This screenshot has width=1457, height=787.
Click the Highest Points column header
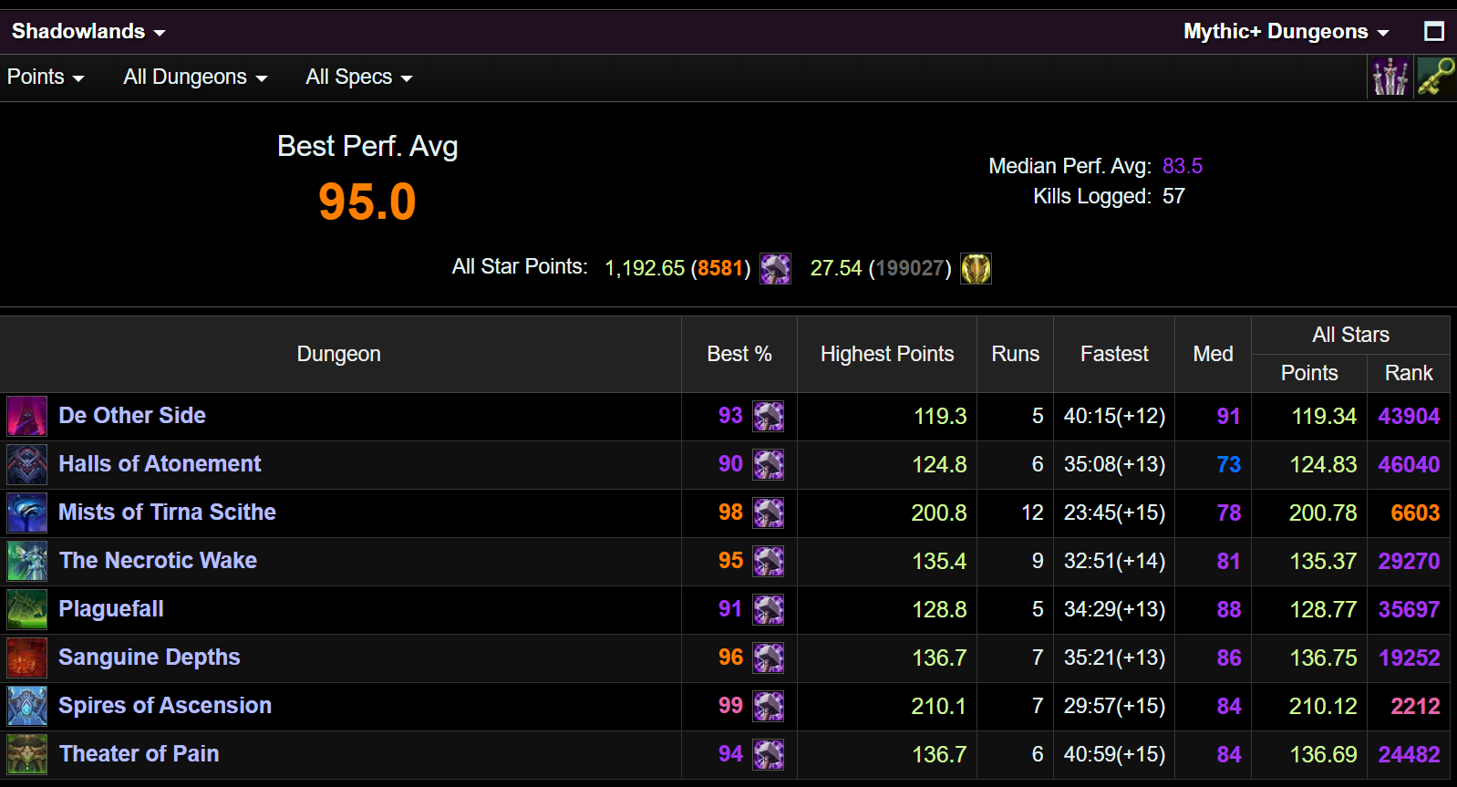[x=886, y=355]
